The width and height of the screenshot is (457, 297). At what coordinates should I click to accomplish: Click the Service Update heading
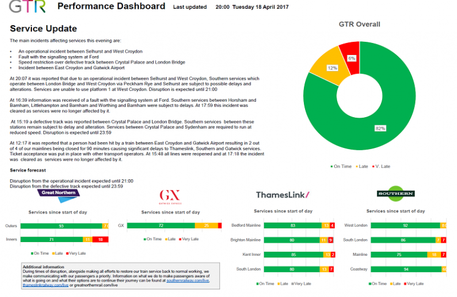tap(43, 29)
